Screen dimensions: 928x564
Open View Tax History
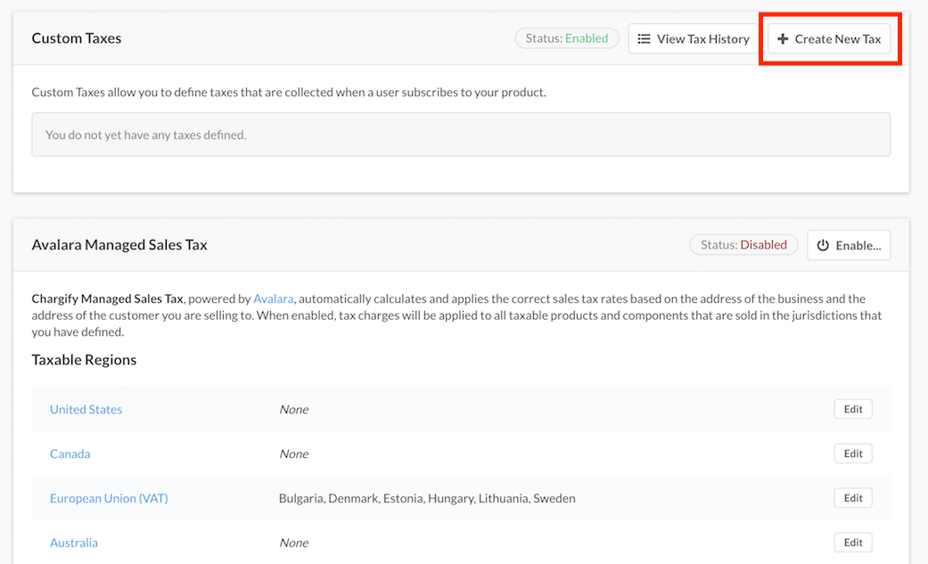point(694,38)
